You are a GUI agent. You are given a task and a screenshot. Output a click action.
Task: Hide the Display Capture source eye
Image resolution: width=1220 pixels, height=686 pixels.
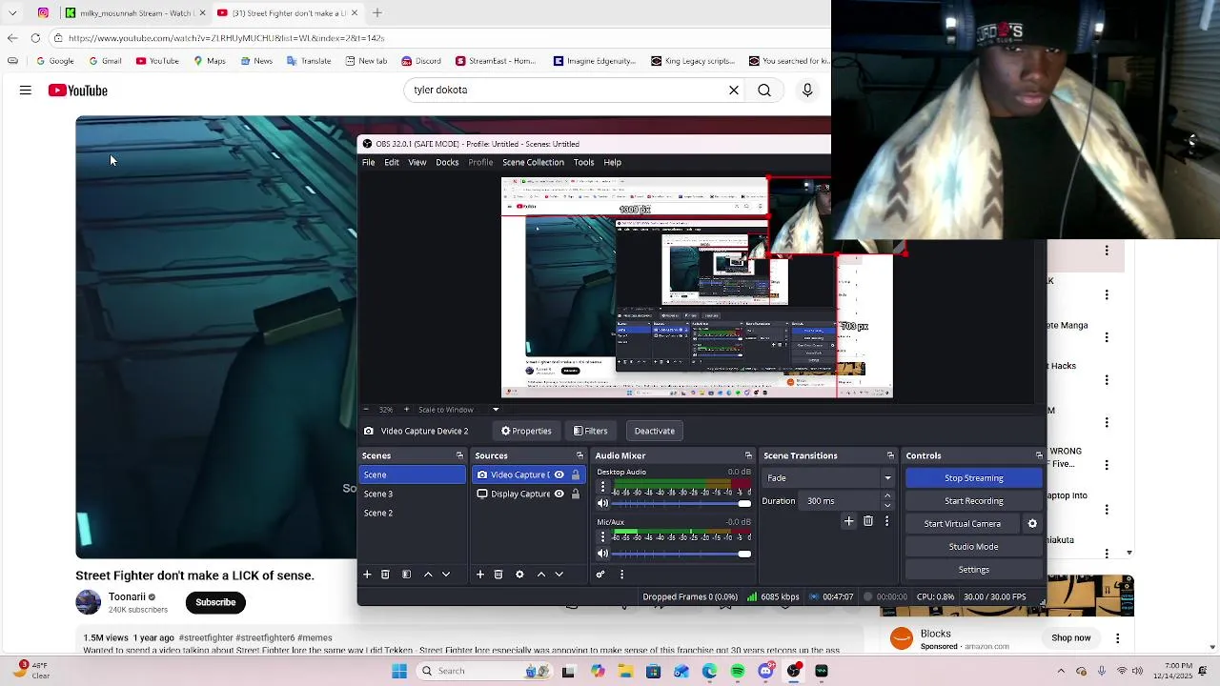559,494
